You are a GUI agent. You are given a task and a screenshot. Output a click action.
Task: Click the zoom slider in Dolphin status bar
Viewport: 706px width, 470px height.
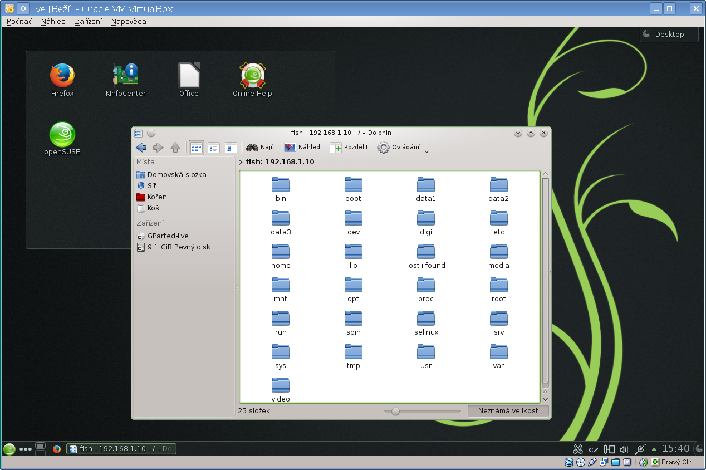pyautogui.click(x=423, y=411)
